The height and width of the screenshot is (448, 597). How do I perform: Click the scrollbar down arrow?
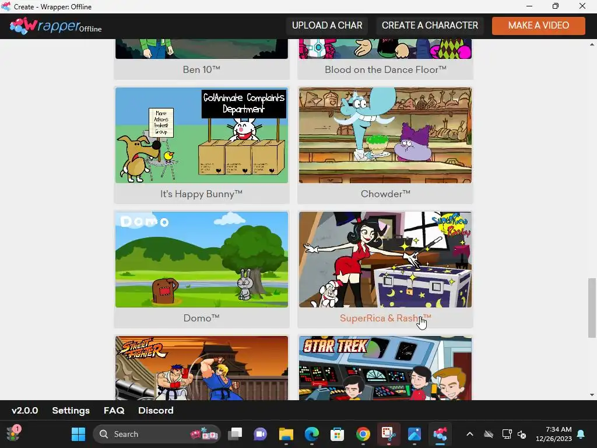coord(592,395)
